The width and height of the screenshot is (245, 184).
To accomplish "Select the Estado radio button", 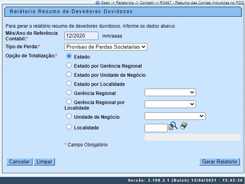I will point(69,56).
